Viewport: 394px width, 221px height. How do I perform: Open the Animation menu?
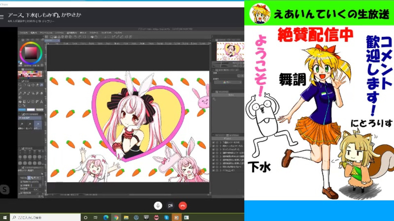coord(46,33)
